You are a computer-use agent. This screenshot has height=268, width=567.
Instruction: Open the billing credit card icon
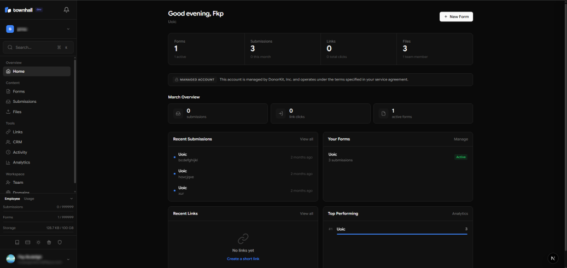pos(27,242)
